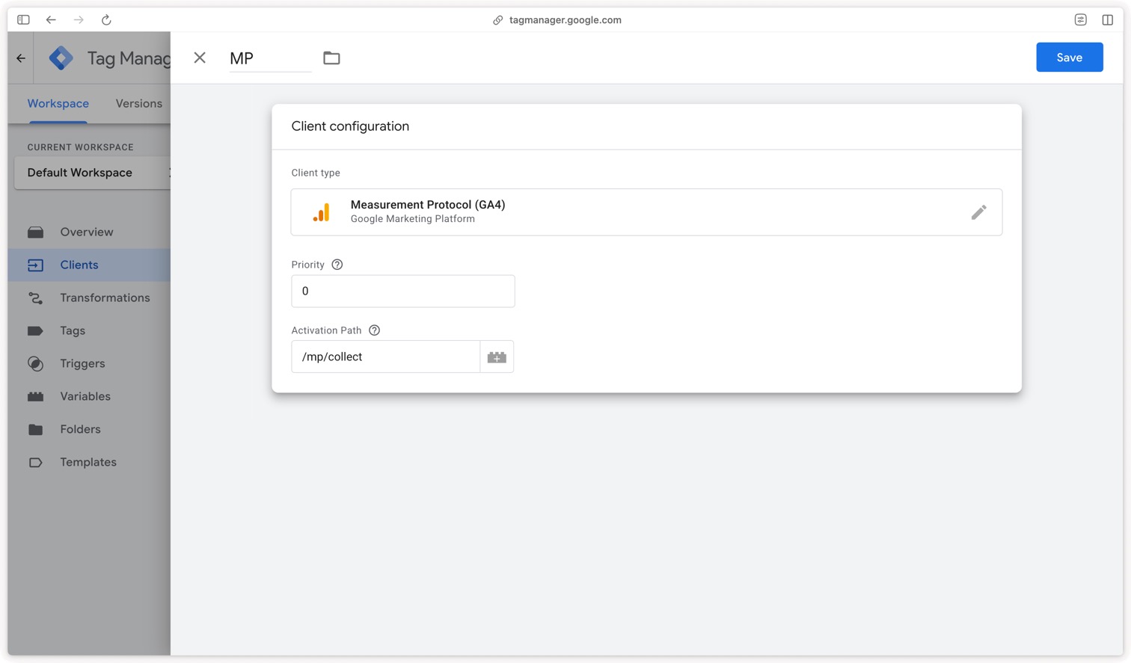Open the Activation Path help icon
1131x663 pixels.
coord(375,330)
